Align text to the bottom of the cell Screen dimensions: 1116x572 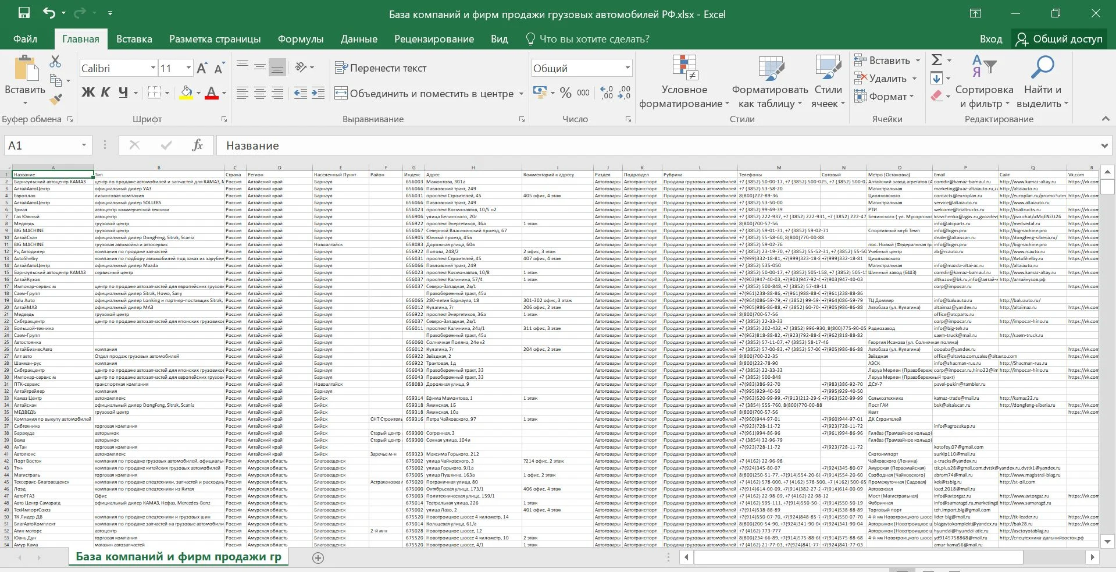[277, 67]
